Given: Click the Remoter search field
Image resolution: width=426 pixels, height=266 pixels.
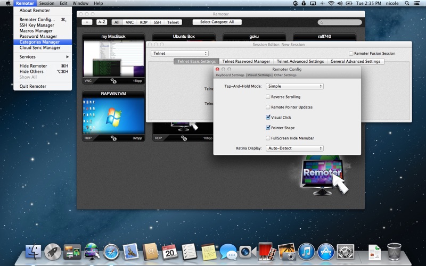Looking at the screenshot, I should pyautogui.click(x=340, y=22).
